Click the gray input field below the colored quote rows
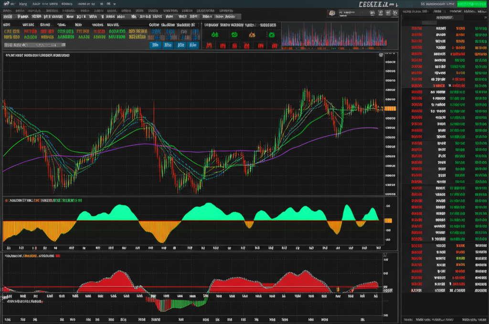 tap(34, 45)
